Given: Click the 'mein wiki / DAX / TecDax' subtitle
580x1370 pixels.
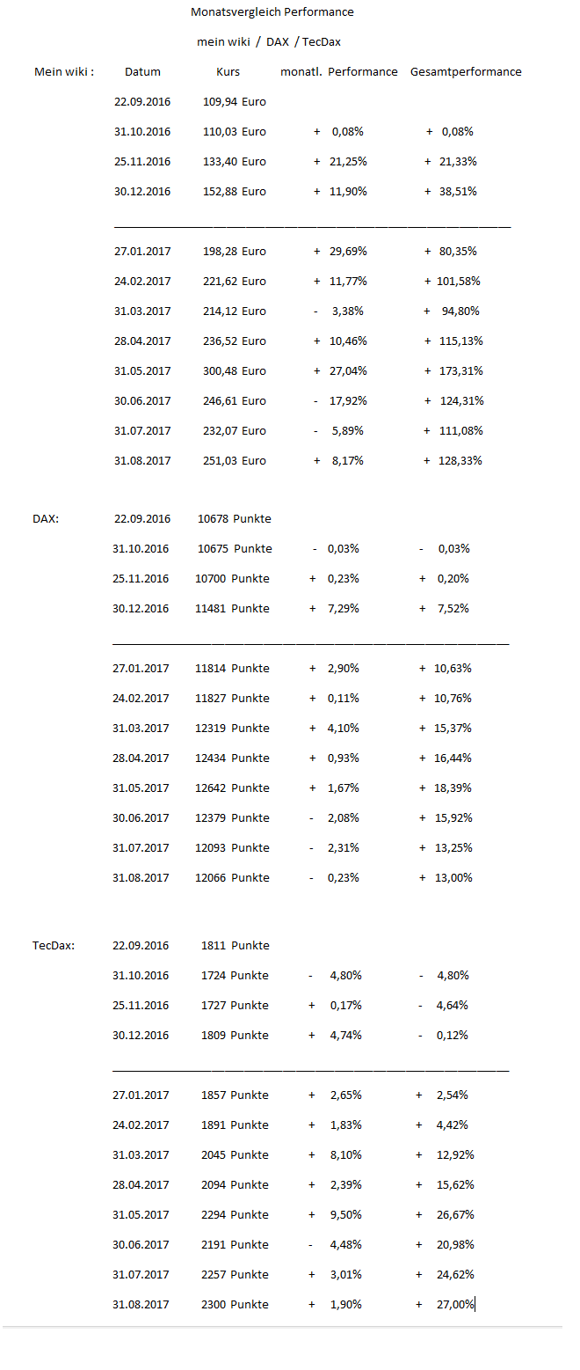Looking at the screenshot, I should click(269, 41).
